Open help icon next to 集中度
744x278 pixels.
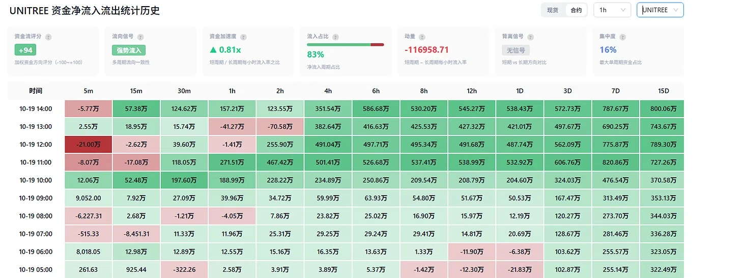(x=622, y=37)
